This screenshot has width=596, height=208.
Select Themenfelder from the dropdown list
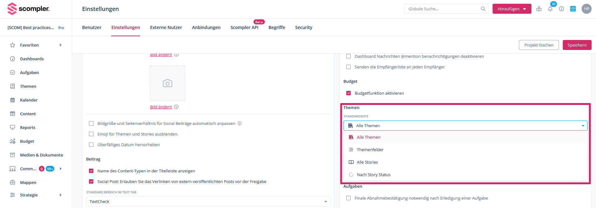(x=370, y=150)
